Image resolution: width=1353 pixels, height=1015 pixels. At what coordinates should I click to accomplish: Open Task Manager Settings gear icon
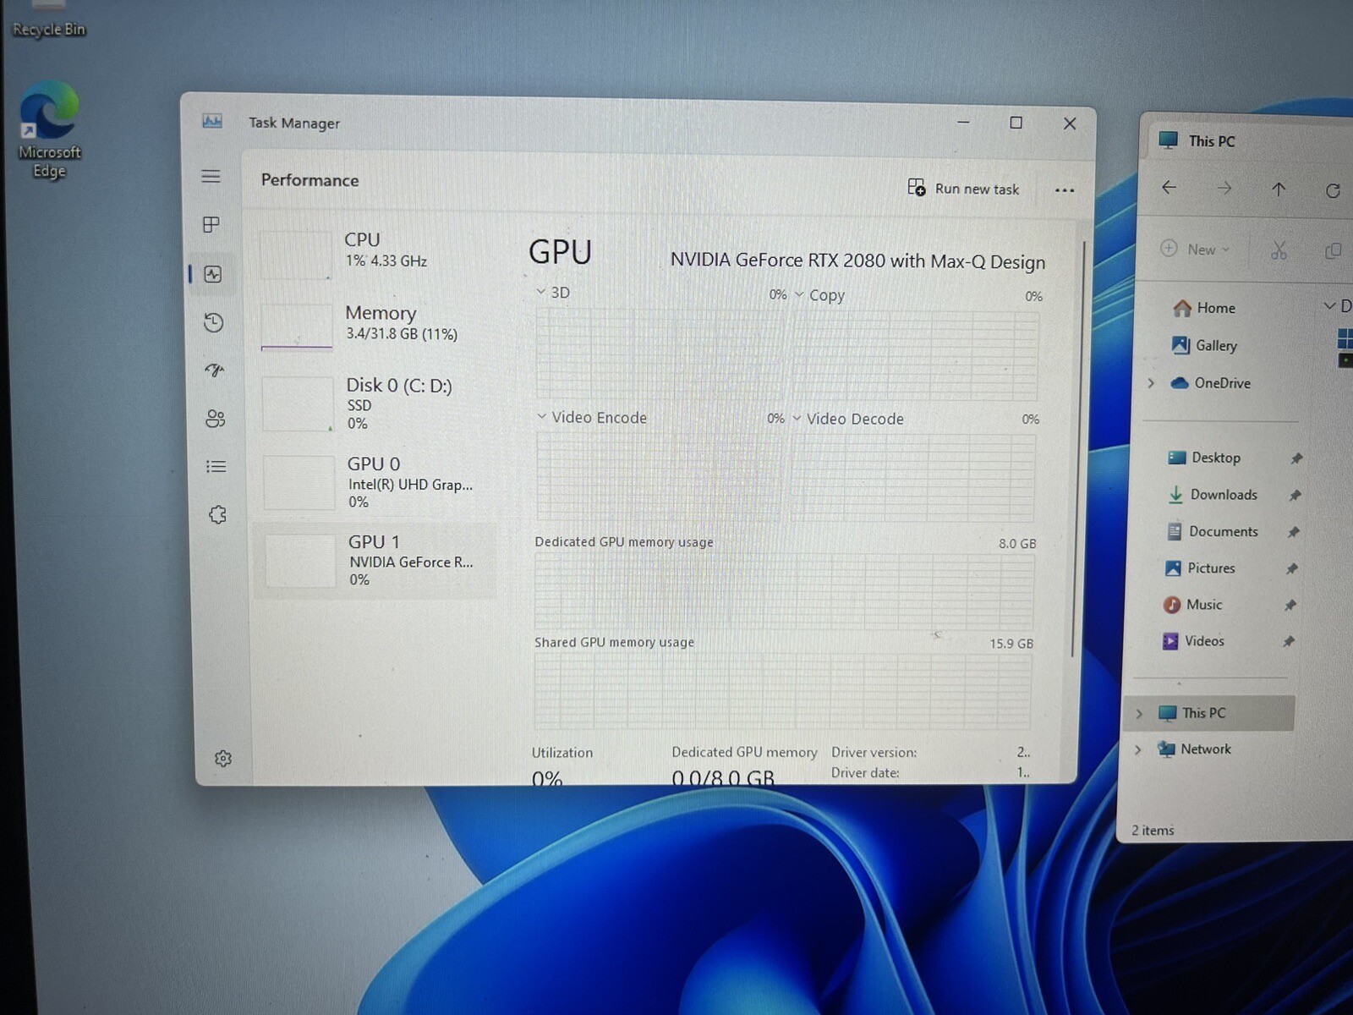(x=223, y=759)
